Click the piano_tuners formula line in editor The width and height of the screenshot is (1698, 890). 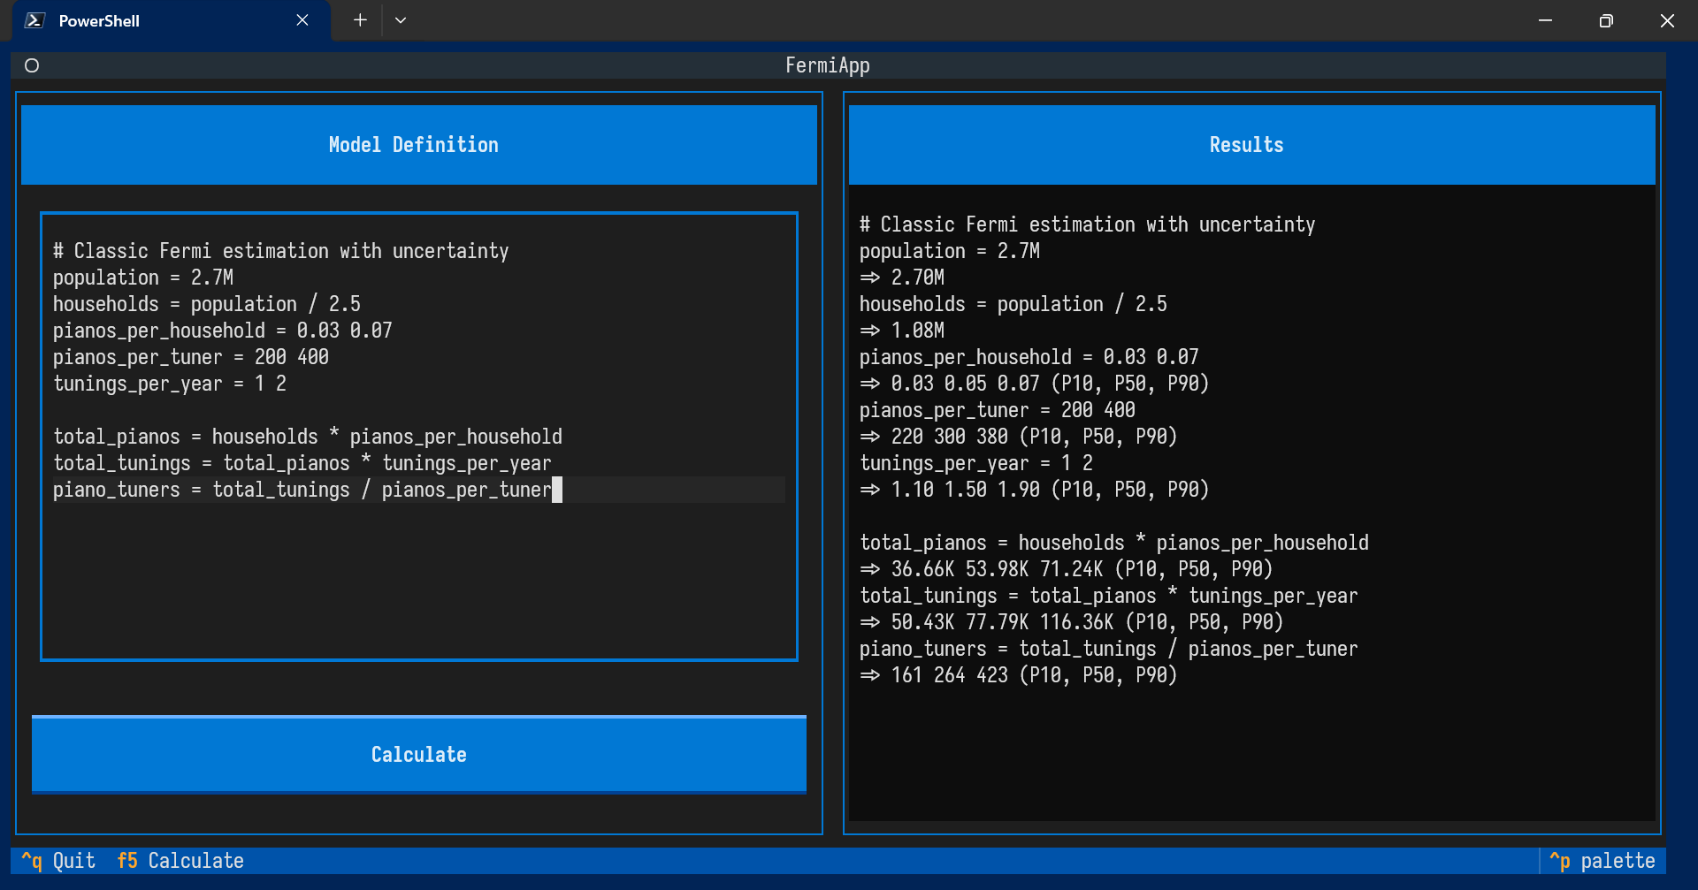click(x=302, y=490)
